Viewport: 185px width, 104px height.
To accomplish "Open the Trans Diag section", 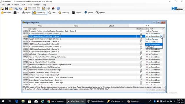I will click(64, 13).
